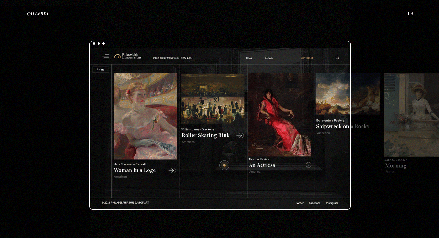This screenshot has width=439, height=238.
Task: Open the hamburger navigation menu
Action: click(x=105, y=57)
